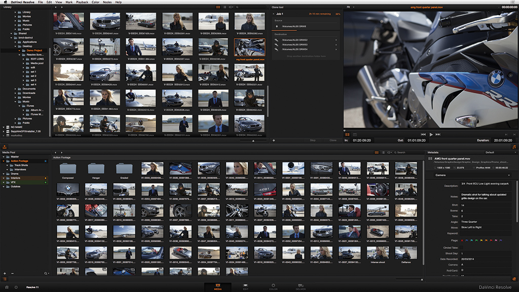
Task: Switch to the Deliver page tab
Action: [x=301, y=287]
